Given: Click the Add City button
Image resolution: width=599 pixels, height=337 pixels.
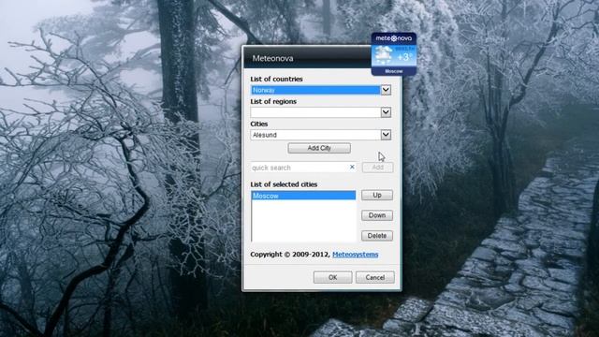Looking at the screenshot, I should coord(319,148).
